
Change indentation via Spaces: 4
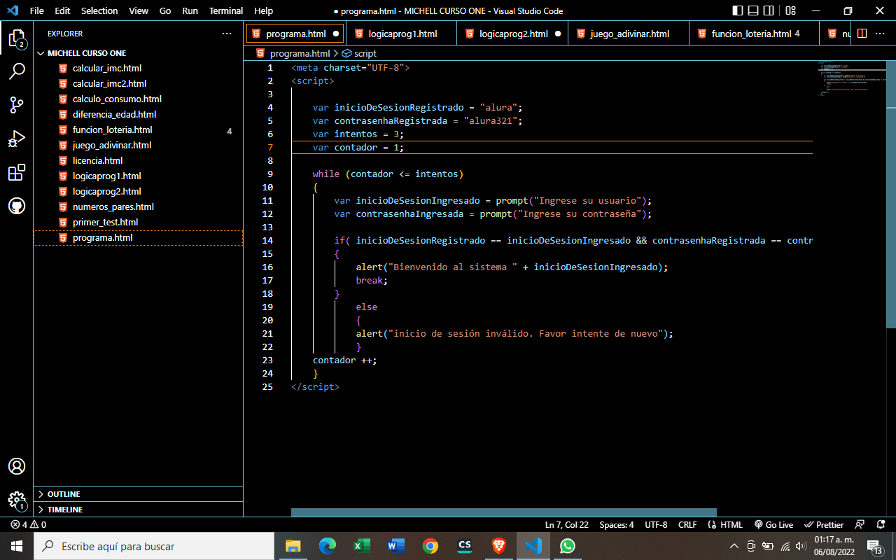617,524
